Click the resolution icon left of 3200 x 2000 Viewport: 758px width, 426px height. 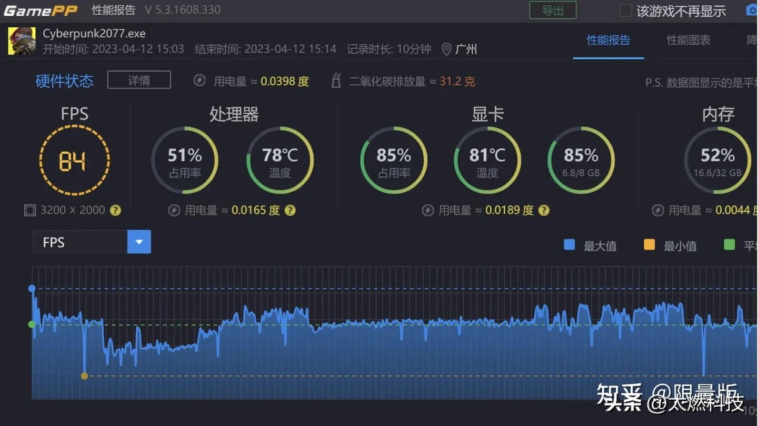30,210
